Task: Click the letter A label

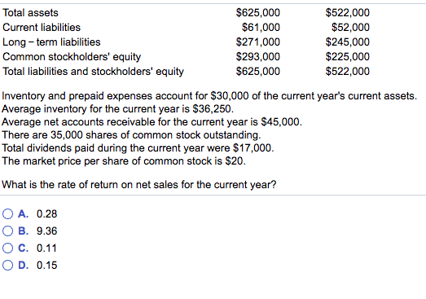Action: tap(23, 214)
